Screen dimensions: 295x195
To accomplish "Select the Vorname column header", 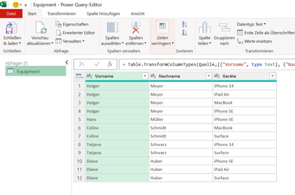I will pos(117,76).
